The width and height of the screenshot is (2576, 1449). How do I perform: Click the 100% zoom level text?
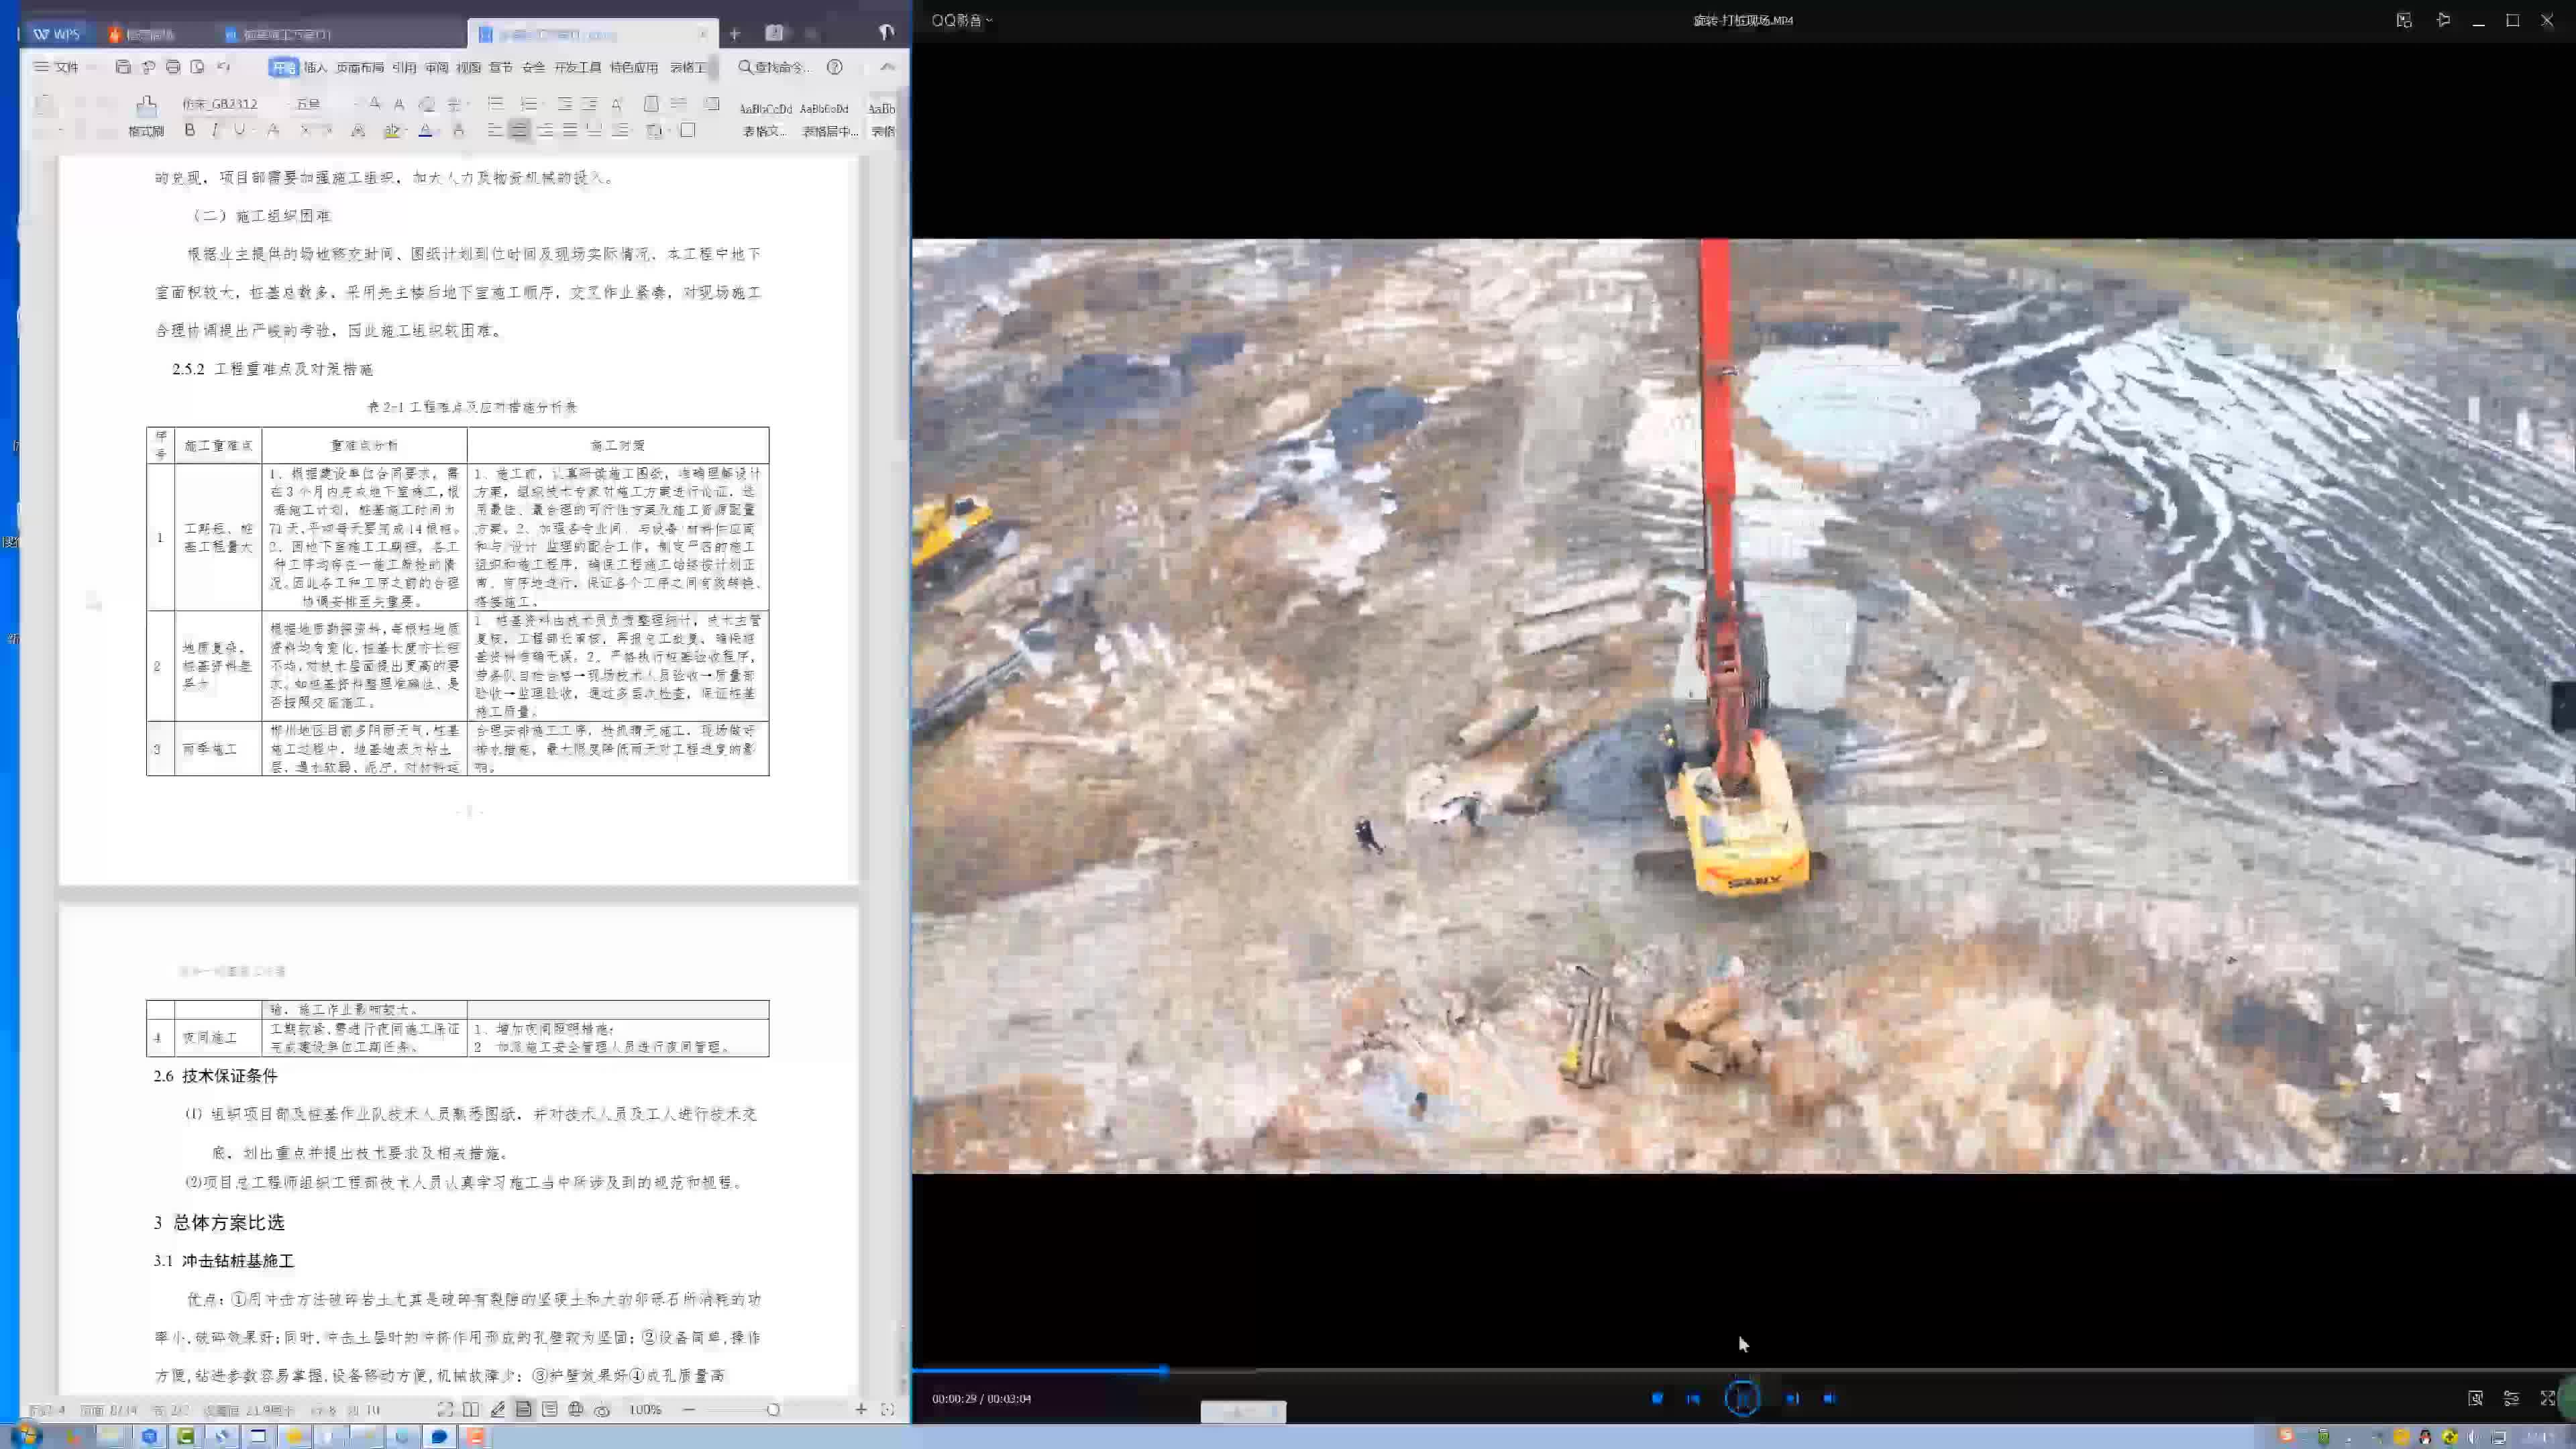pos(645,1409)
